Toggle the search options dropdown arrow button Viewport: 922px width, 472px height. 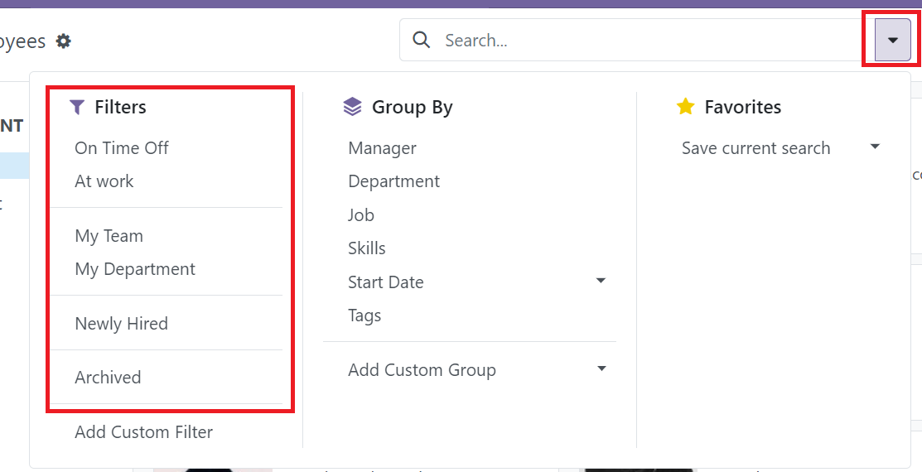892,40
